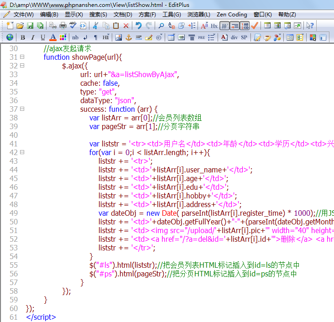
Task: Click the Print icon
Action: click(63, 26)
